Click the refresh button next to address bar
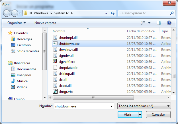Screen dimensions: 178x124 click(112, 13)
